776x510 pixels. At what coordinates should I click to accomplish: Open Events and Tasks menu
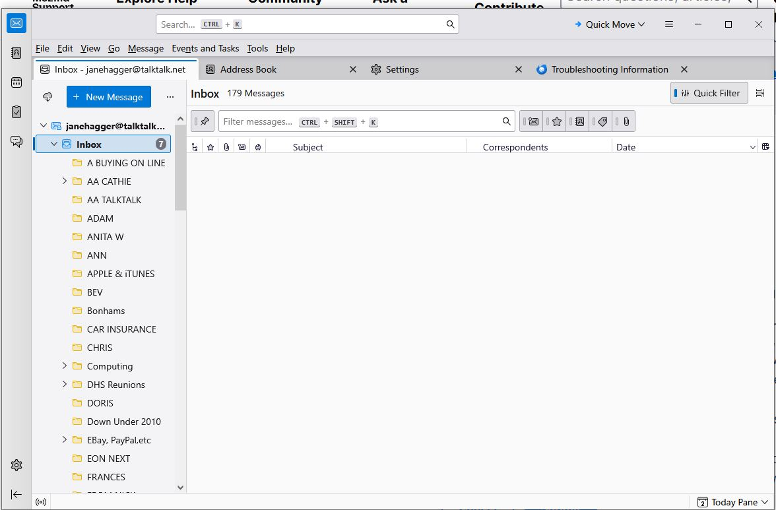coord(205,48)
